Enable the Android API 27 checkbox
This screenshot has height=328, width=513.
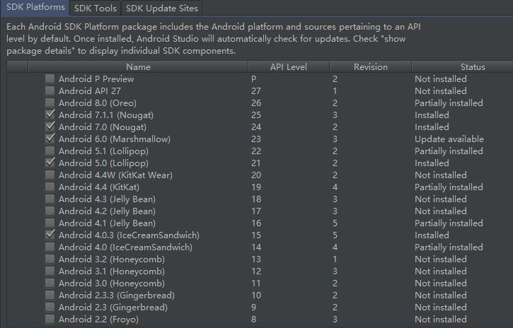(50, 91)
